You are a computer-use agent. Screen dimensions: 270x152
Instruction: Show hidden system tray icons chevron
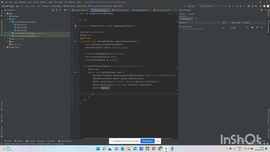(227, 149)
